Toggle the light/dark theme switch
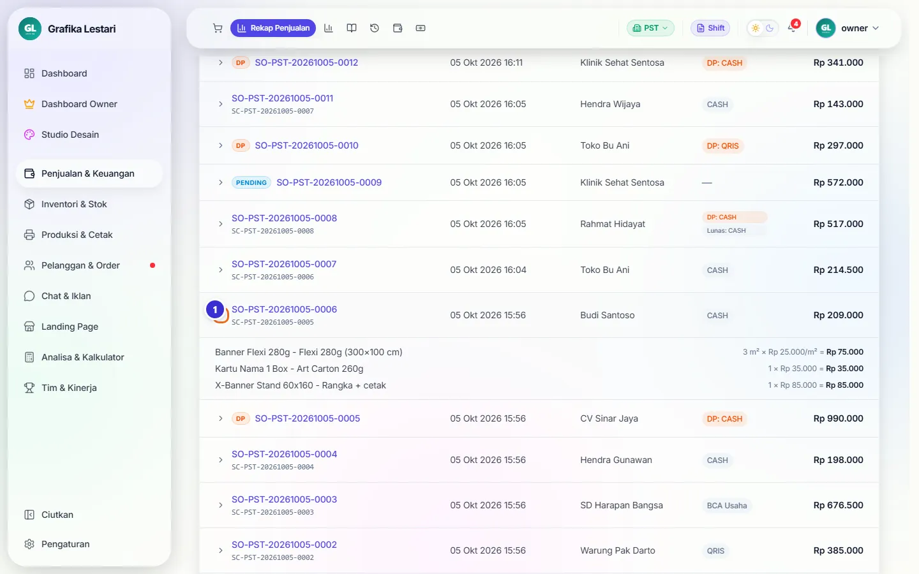 (x=763, y=28)
